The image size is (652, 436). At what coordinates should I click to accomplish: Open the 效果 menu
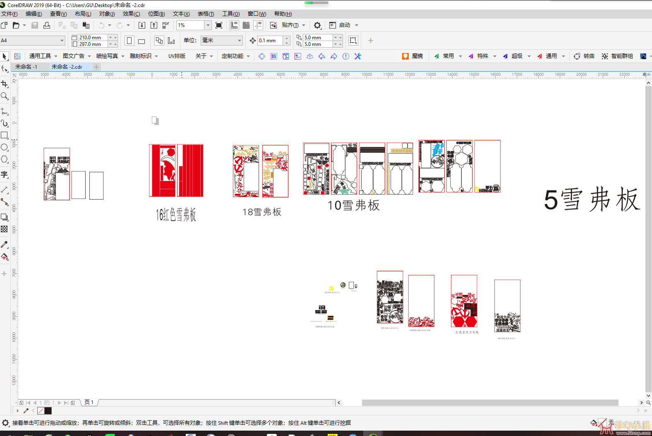pos(131,14)
